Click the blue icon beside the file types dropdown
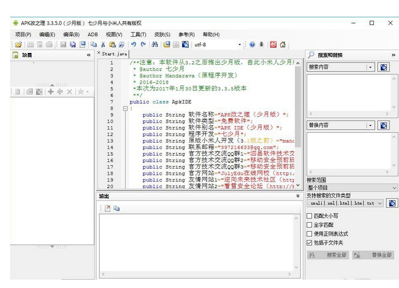The height and width of the screenshot is (288, 399). point(392,203)
